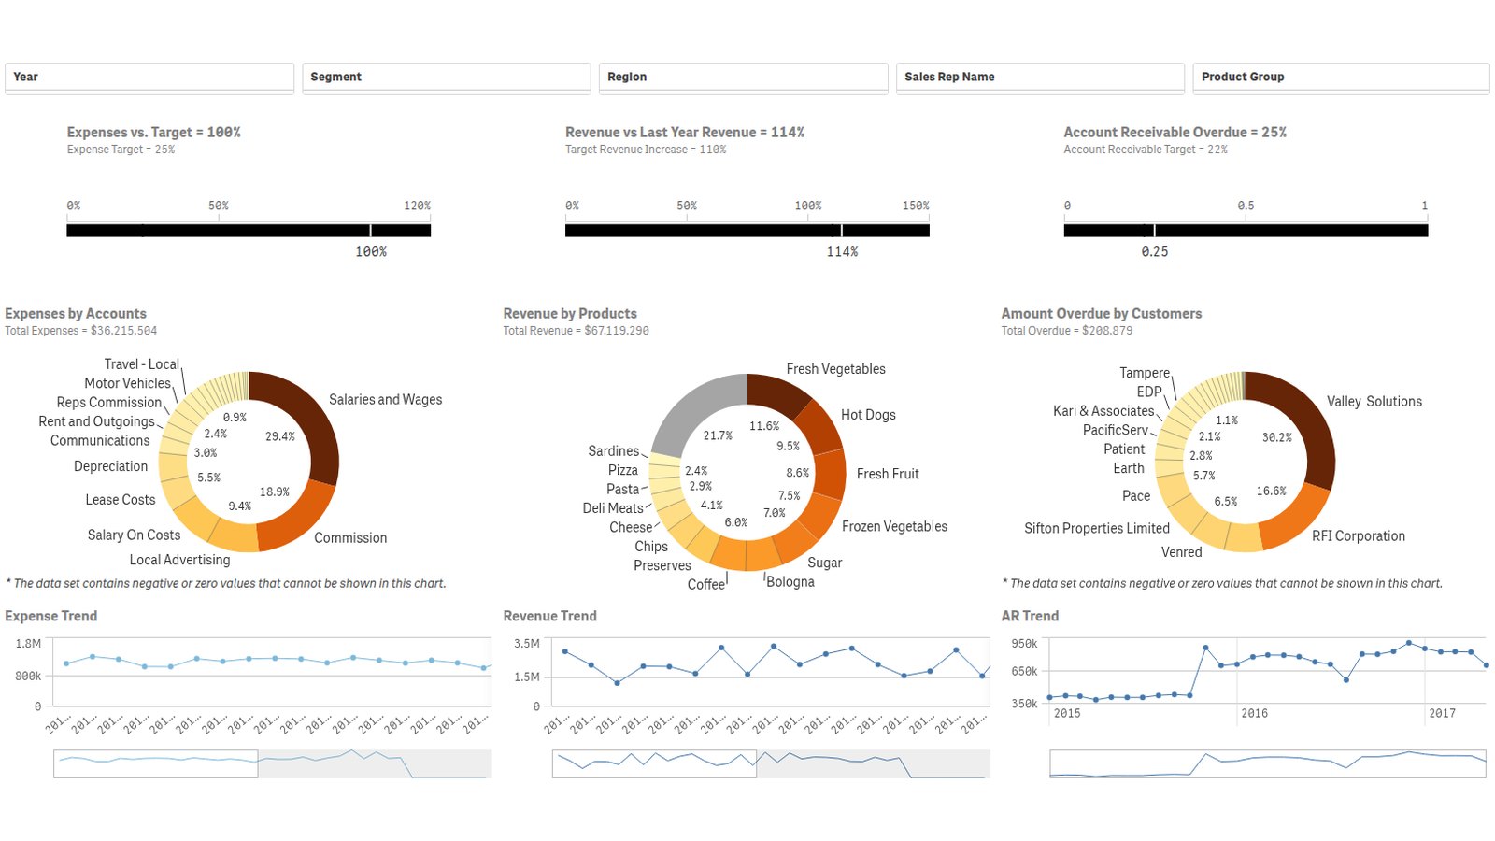Screen dimensions: 1495x841
Task: Click the "Depreciation" label
Action: coord(110,466)
